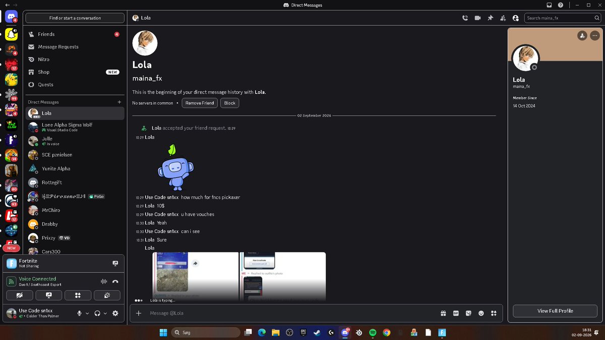Share your screen in the voice panel
Image resolution: width=605 pixels, height=340 pixels.
(x=49, y=295)
